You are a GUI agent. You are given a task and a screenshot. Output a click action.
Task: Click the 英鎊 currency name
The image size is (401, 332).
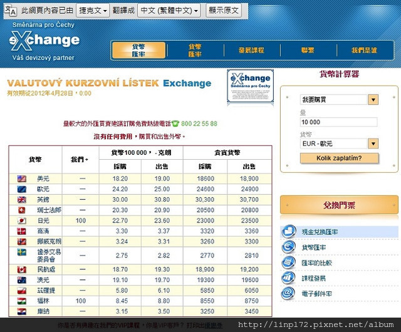point(43,200)
